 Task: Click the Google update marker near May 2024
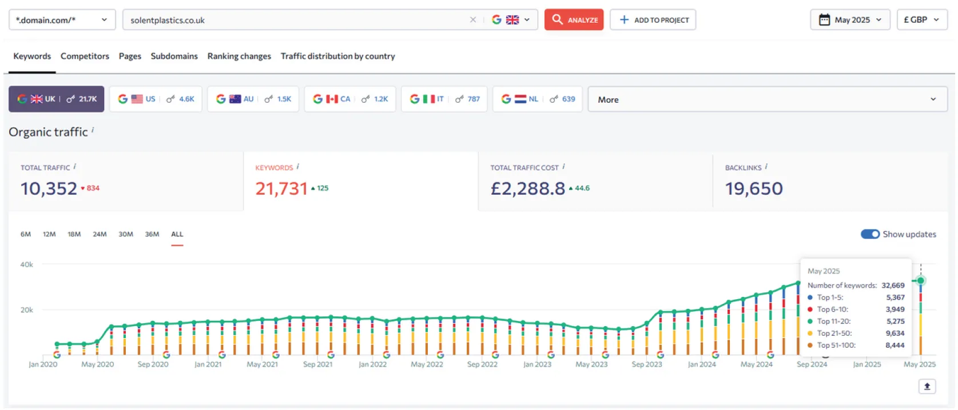pyautogui.click(x=770, y=355)
